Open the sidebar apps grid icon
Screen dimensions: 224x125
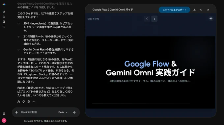point(4,22)
